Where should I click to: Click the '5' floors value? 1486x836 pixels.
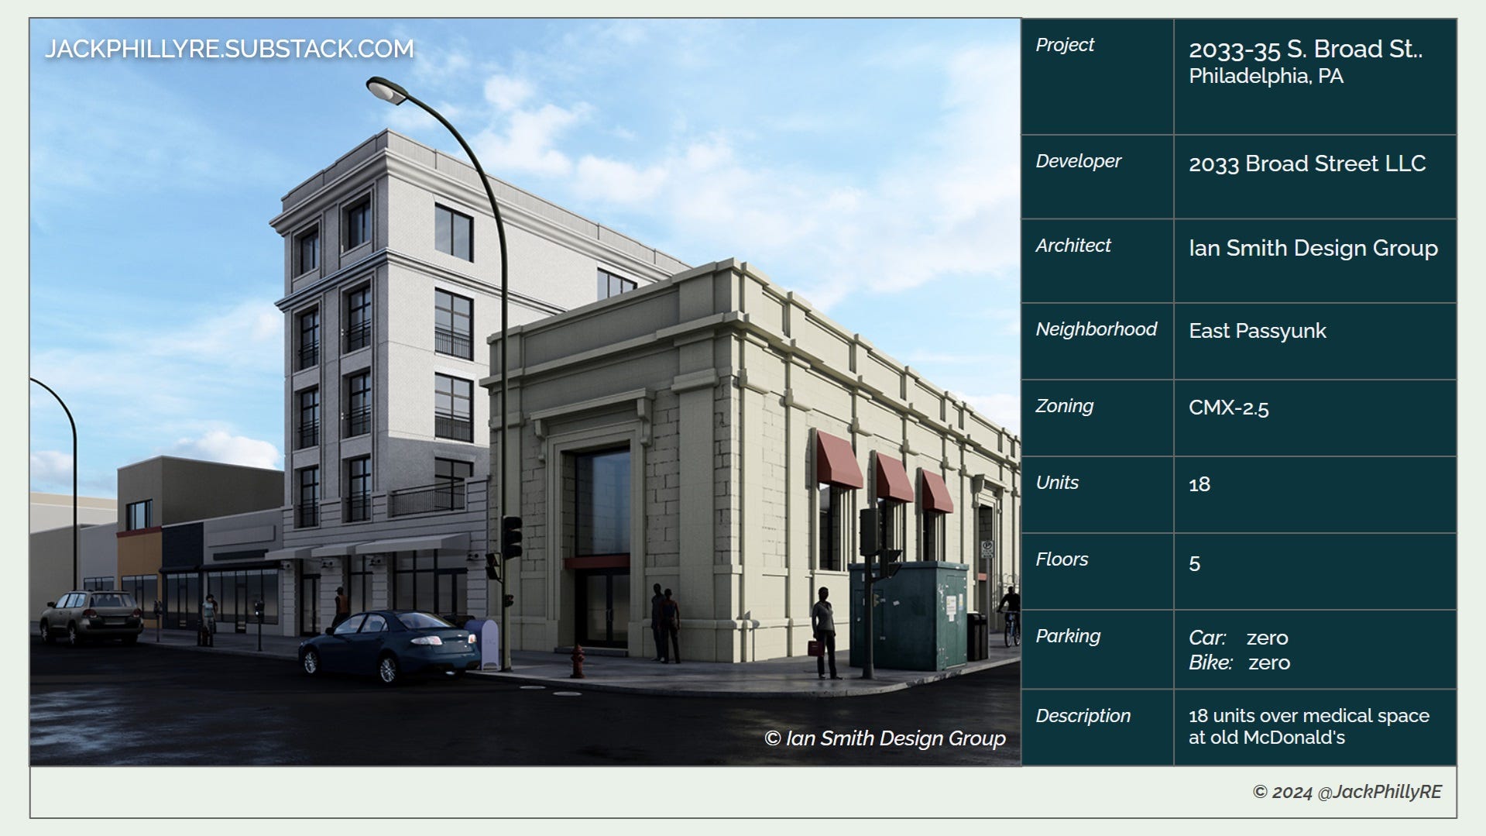pos(1195,563)
